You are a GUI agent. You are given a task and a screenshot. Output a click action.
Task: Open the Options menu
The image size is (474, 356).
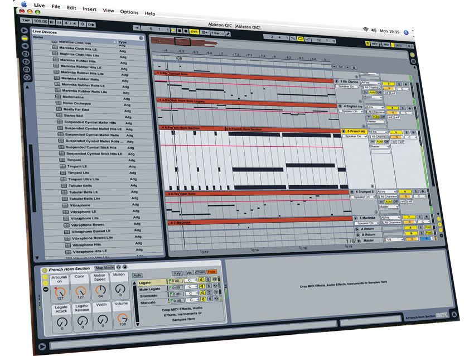[129, 12]
